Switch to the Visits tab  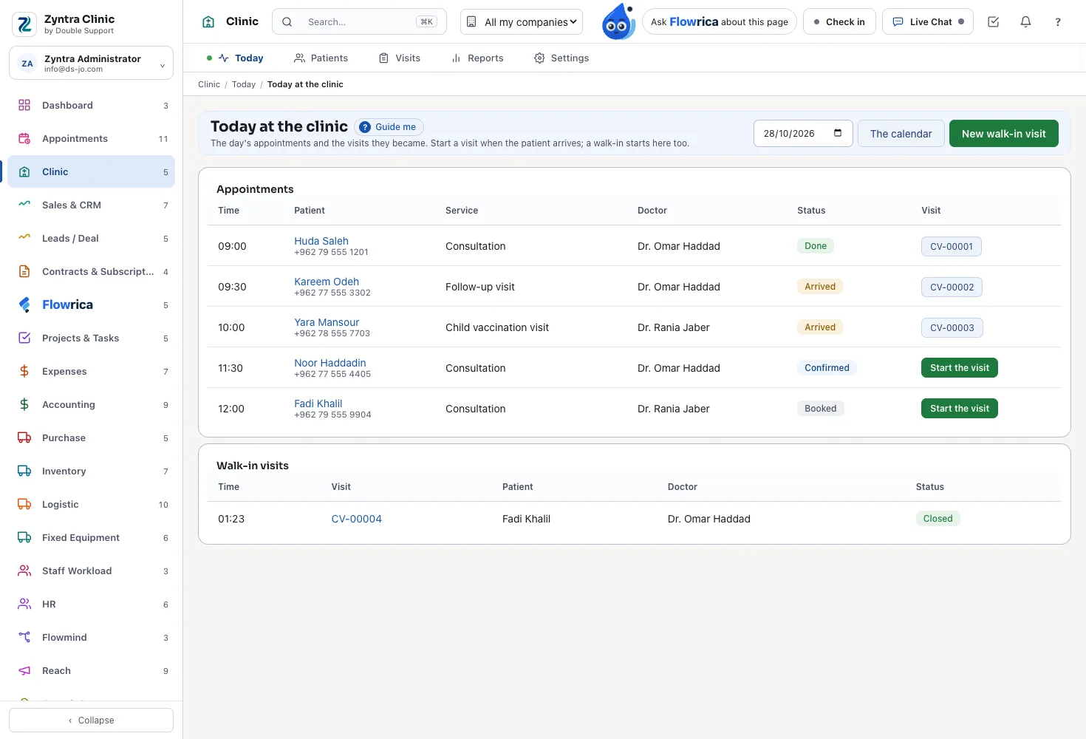(x=400, y=58)
